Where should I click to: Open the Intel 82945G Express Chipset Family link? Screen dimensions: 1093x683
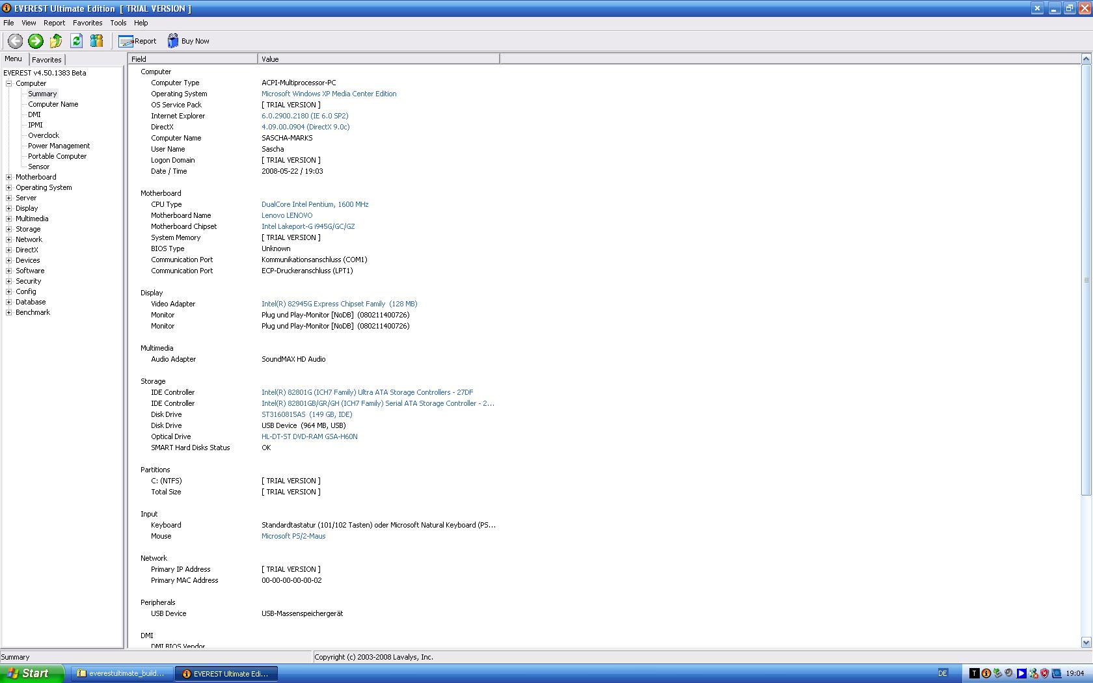click(340, 304)
